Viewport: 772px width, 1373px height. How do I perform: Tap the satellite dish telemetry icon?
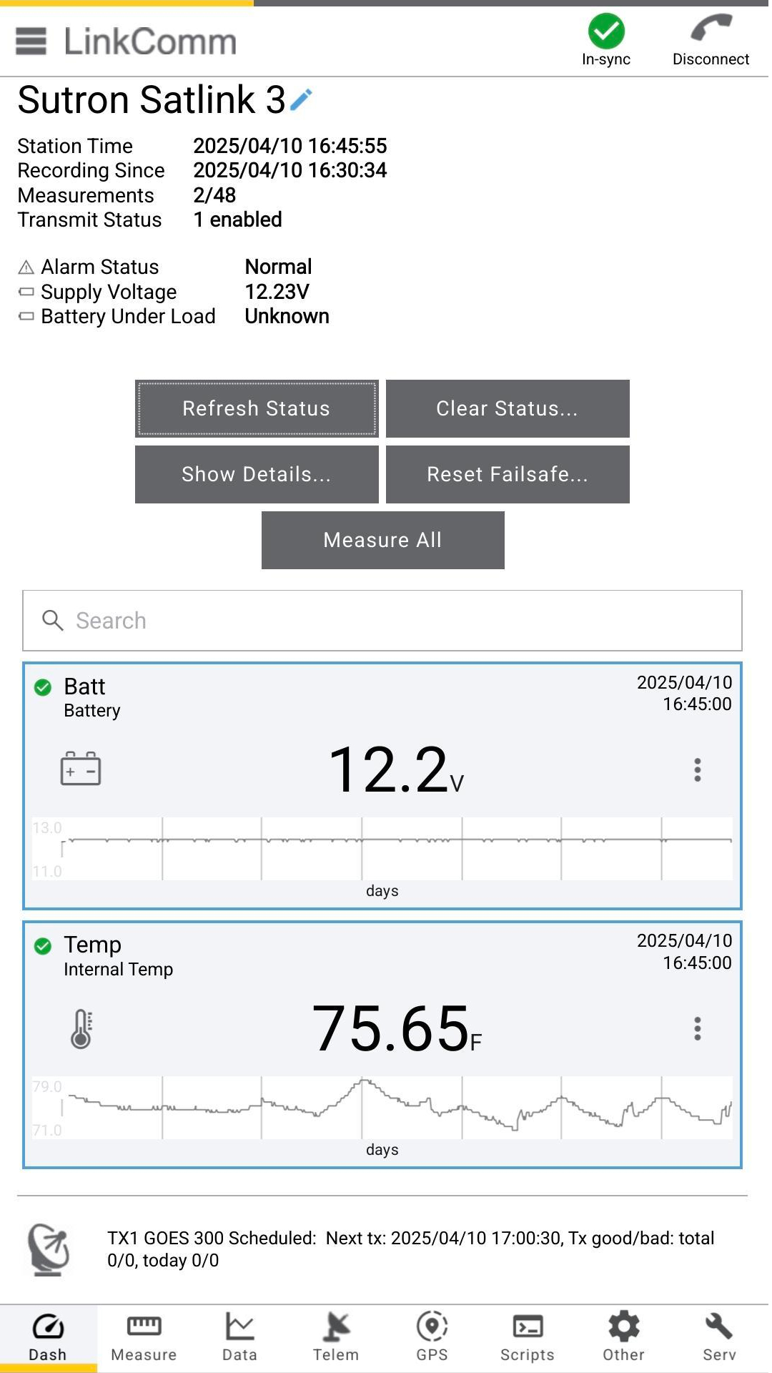click(x=49, y=1249)
